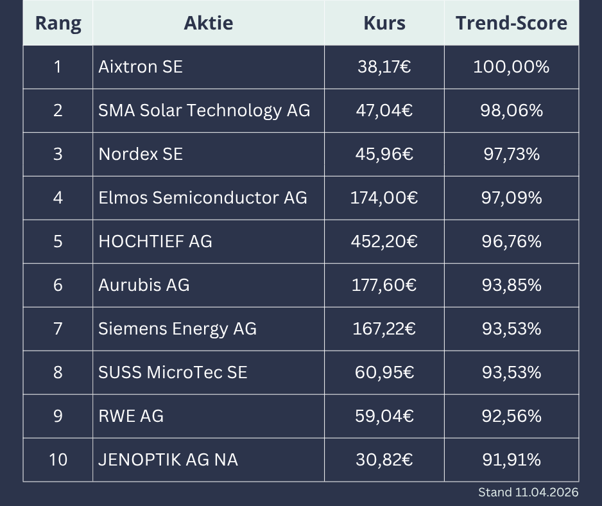602x506 pixels.
Task: Select the Kurs column header
Action: coord(384,24)
